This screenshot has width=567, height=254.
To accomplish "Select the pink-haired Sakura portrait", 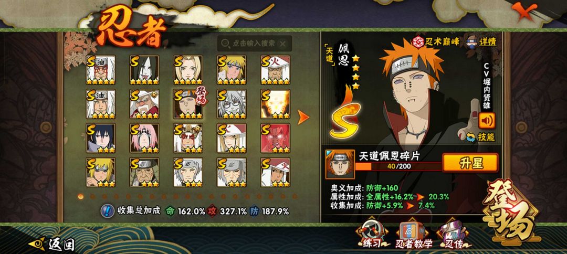I will (x=144, y=138).
